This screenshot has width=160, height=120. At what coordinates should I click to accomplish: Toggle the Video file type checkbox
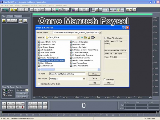pos(4,95)
